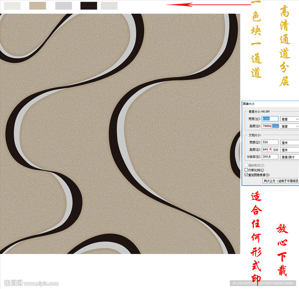This screenshot has width=299, height=289.
Task: Open the pixel height 像素 unit dropdown
Action: pyautogui.click(x=289, y=126)
